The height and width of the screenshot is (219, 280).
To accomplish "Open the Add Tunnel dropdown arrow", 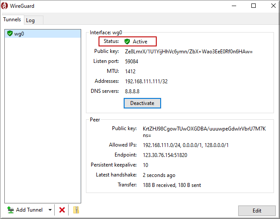I will pos(50,210).
